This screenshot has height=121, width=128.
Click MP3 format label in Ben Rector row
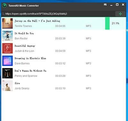88,39
